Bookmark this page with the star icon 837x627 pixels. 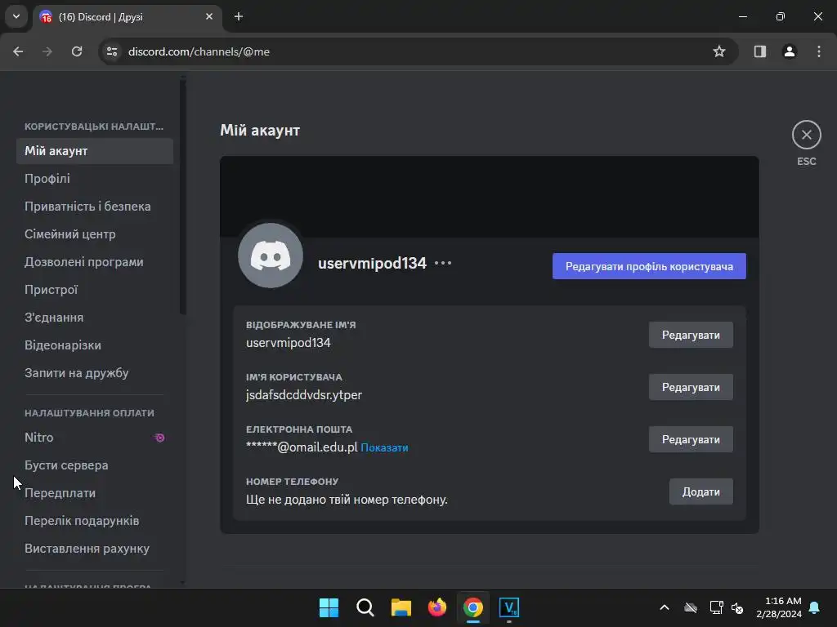pos(719,51)
